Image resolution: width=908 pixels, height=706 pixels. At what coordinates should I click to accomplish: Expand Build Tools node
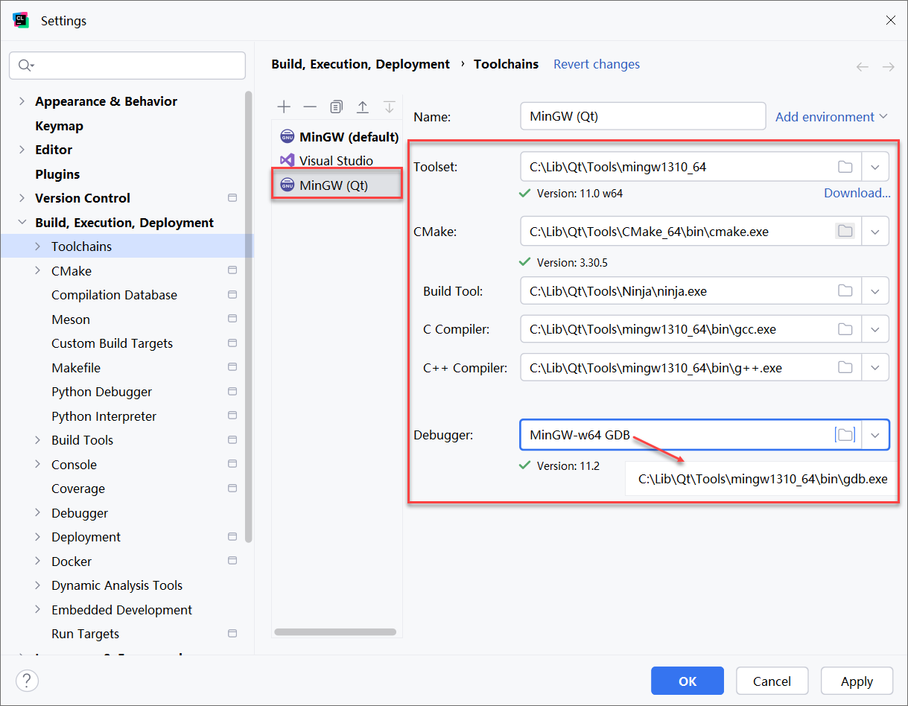38,440
